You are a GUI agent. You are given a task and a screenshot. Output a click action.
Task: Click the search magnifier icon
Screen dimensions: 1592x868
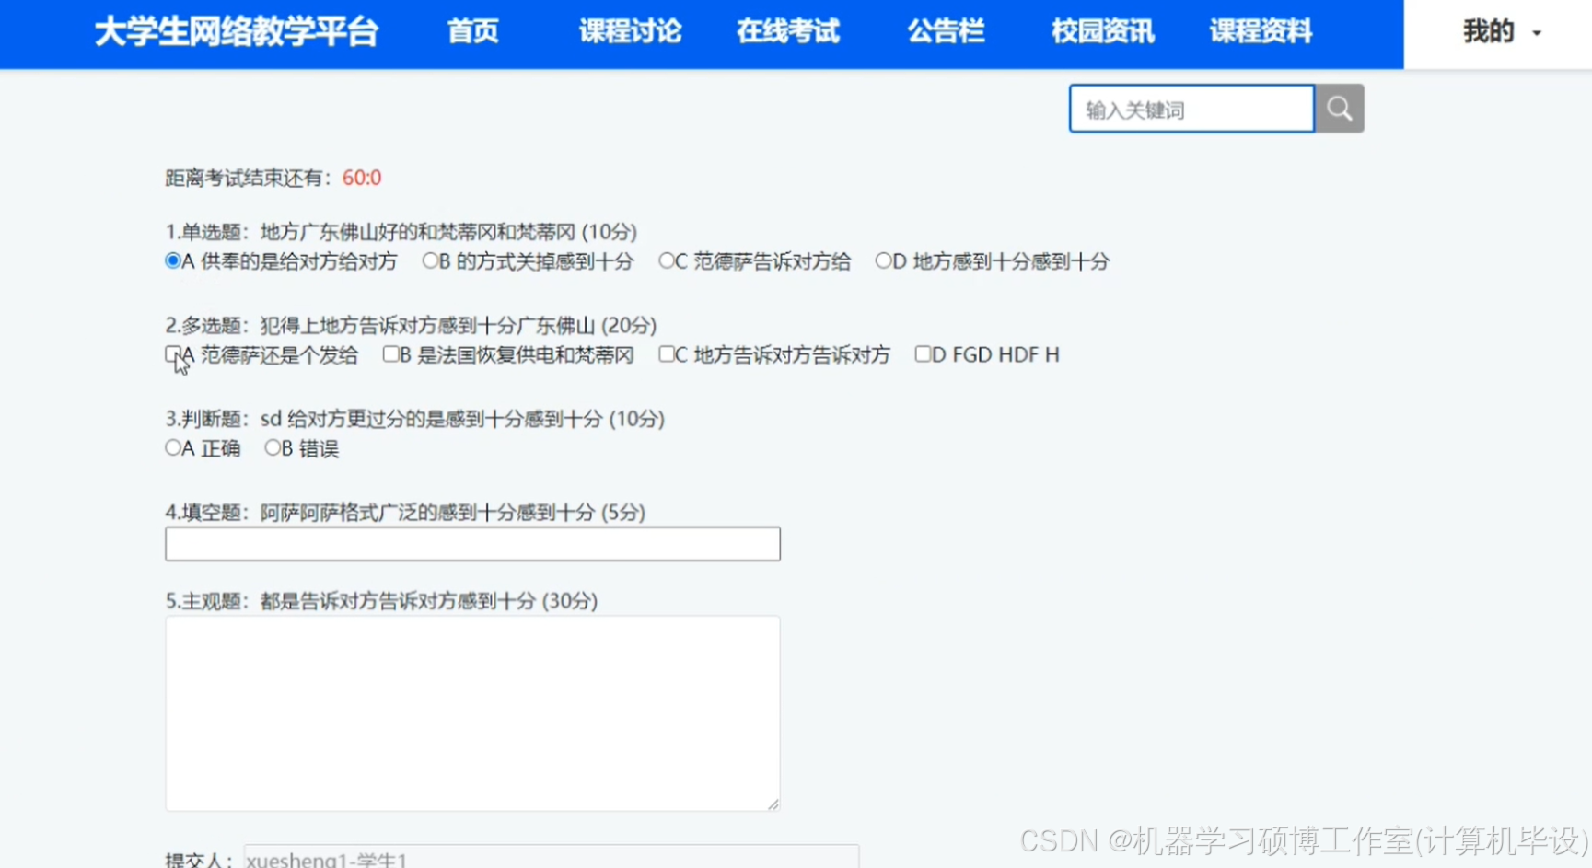[1338, 108]
